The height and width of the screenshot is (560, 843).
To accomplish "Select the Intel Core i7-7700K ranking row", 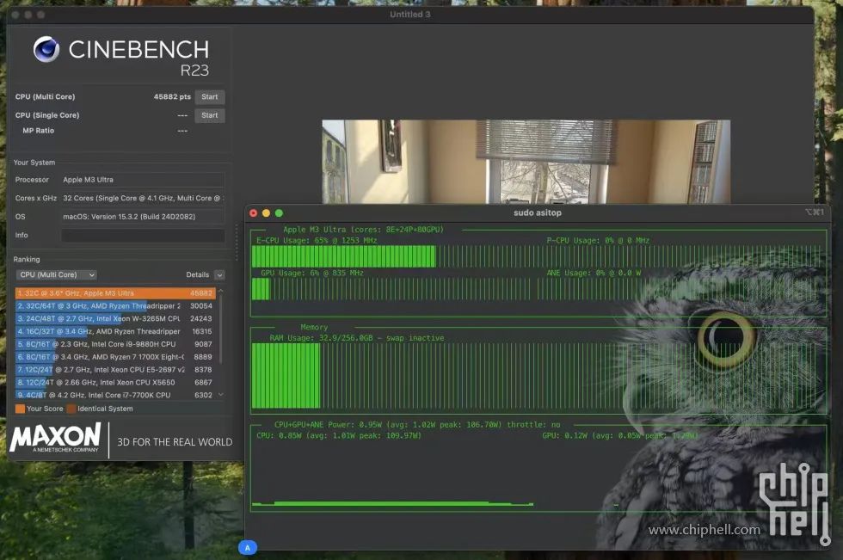I will coord(115,395).
